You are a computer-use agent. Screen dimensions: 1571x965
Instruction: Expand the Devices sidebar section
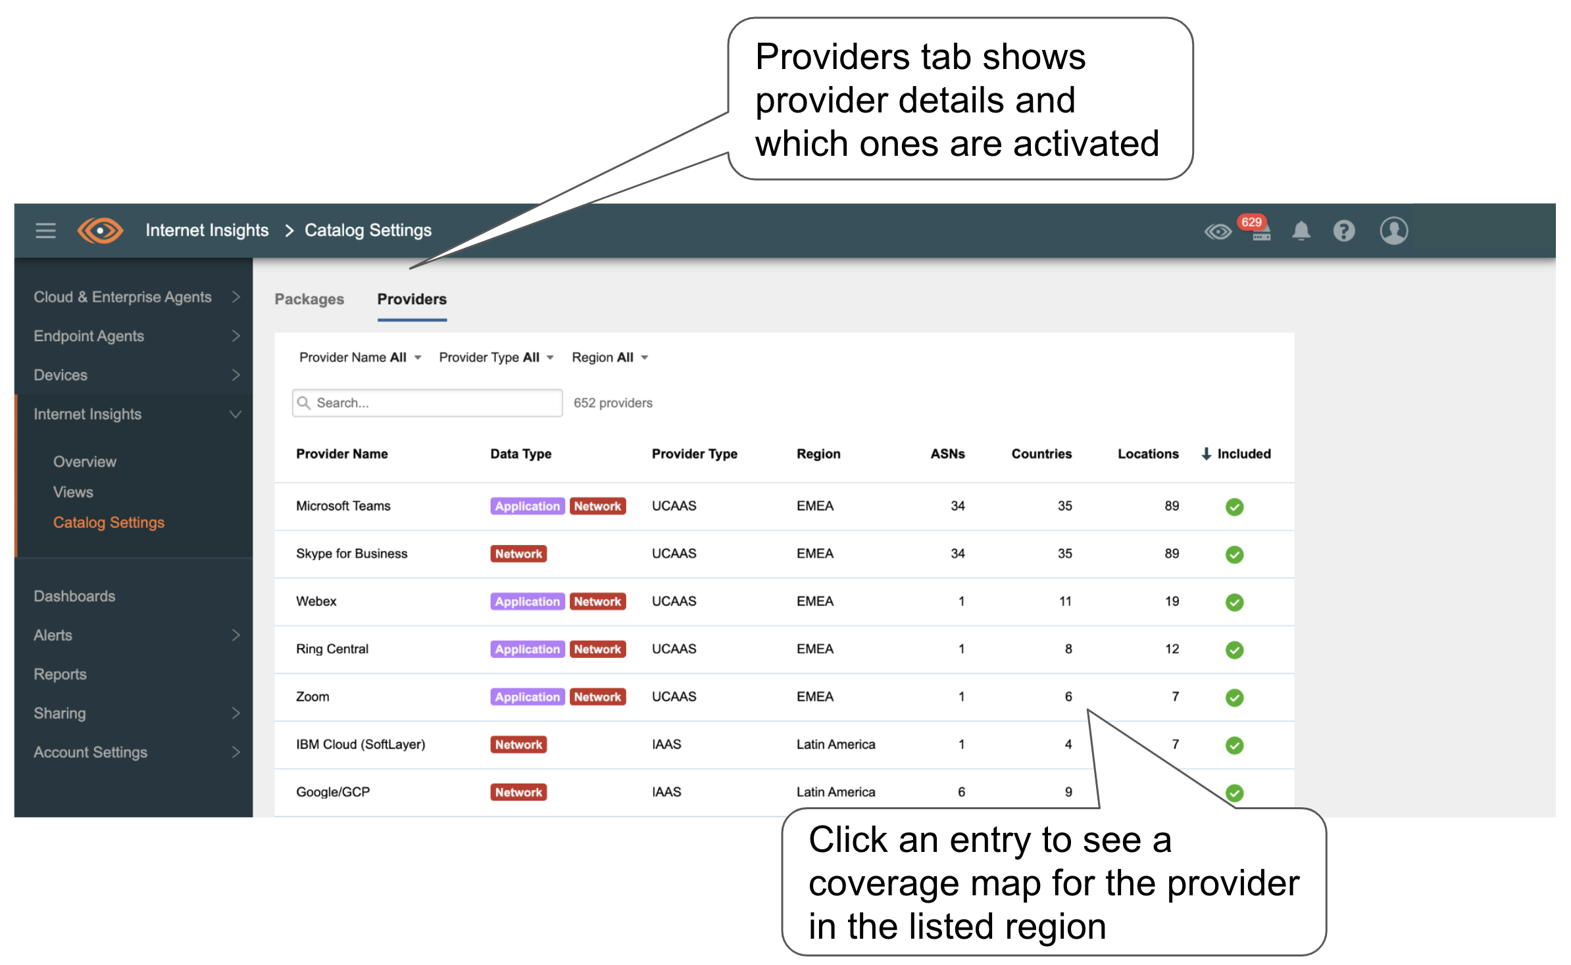coord(136,375)
